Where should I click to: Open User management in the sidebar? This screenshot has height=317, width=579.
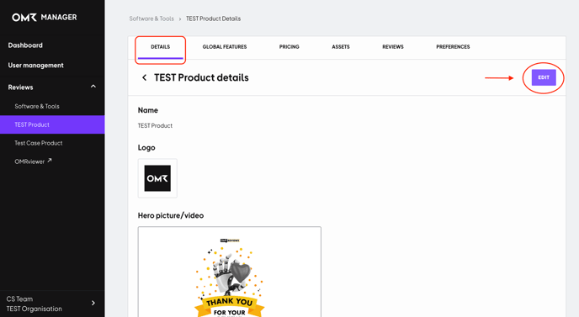click(x=36, y=66)
